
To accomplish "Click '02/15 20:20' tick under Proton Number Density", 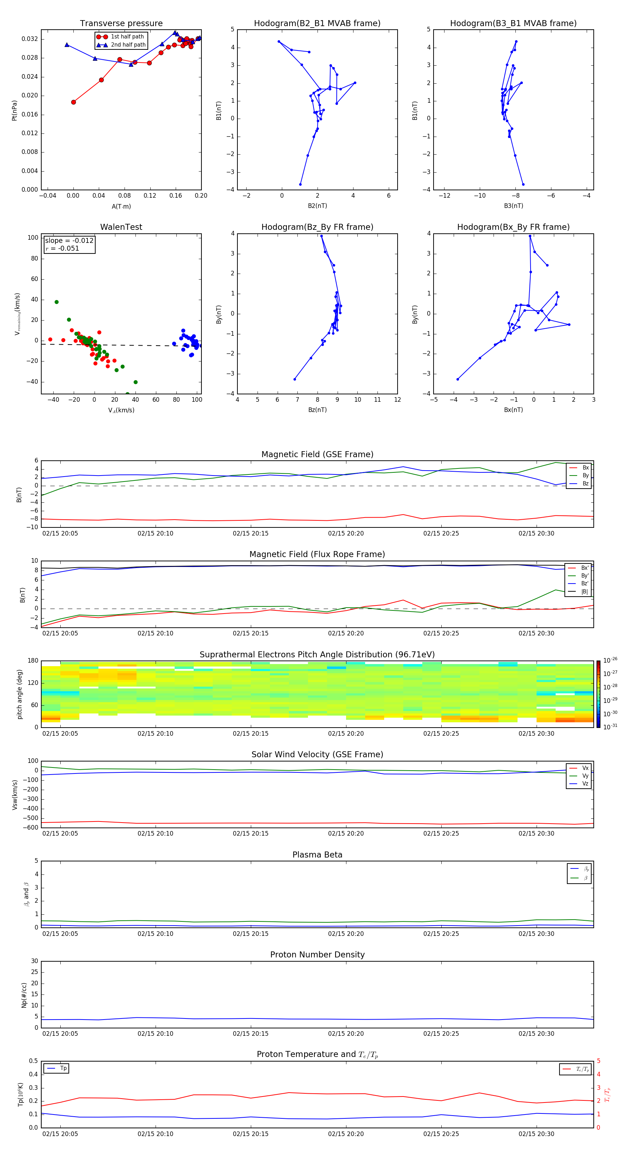I will click(346, 1034).
